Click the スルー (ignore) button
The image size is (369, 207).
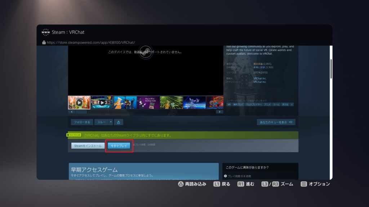pos(101,122)
